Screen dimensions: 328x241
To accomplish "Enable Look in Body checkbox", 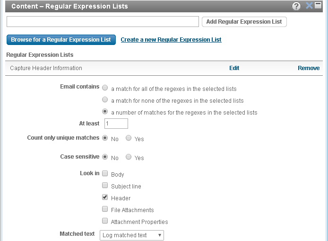I will (x=105, y=174).
